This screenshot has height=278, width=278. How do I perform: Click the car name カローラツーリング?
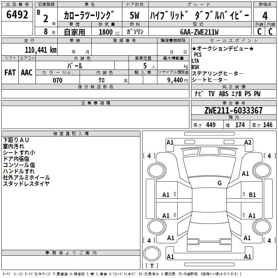[89, 15]
